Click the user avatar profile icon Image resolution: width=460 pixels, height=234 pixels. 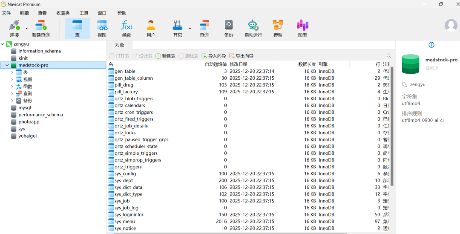pos(451,26)
